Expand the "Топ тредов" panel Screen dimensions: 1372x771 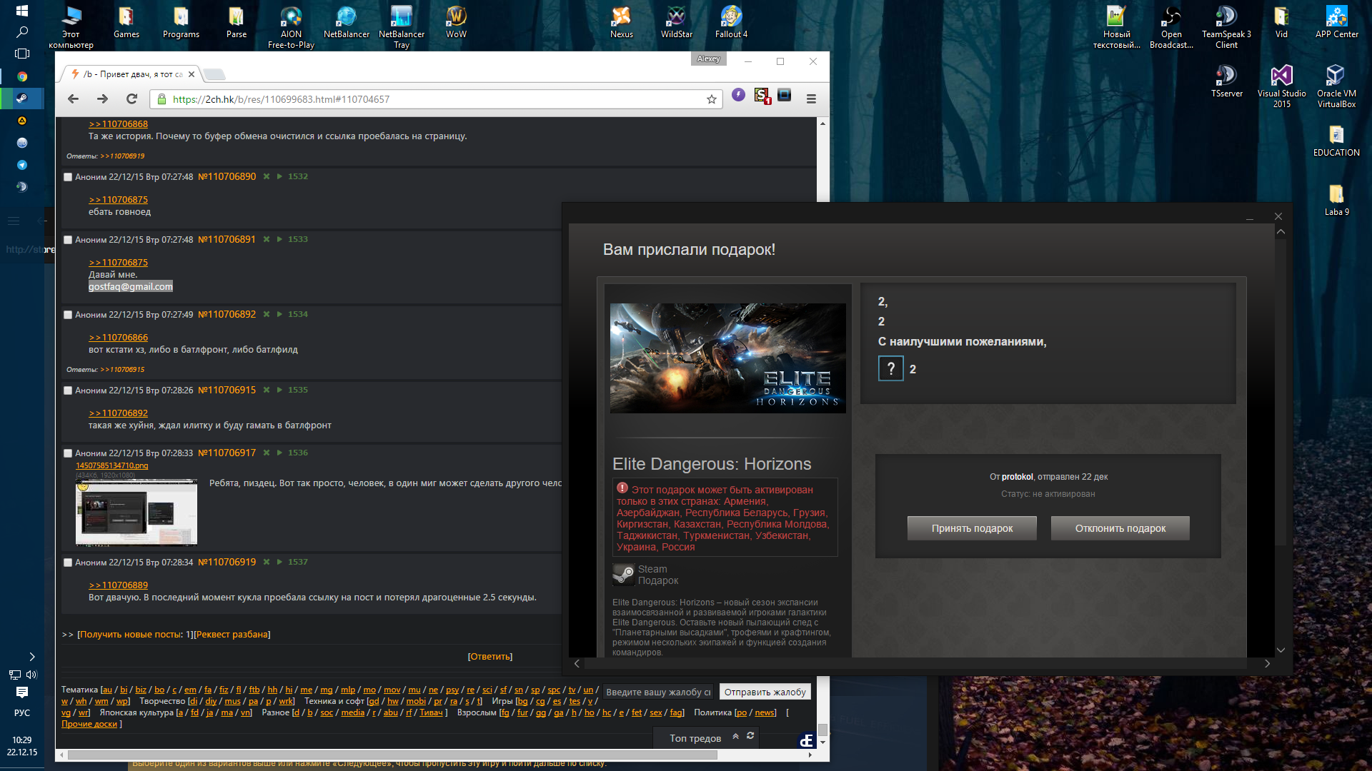coord(735,736)
